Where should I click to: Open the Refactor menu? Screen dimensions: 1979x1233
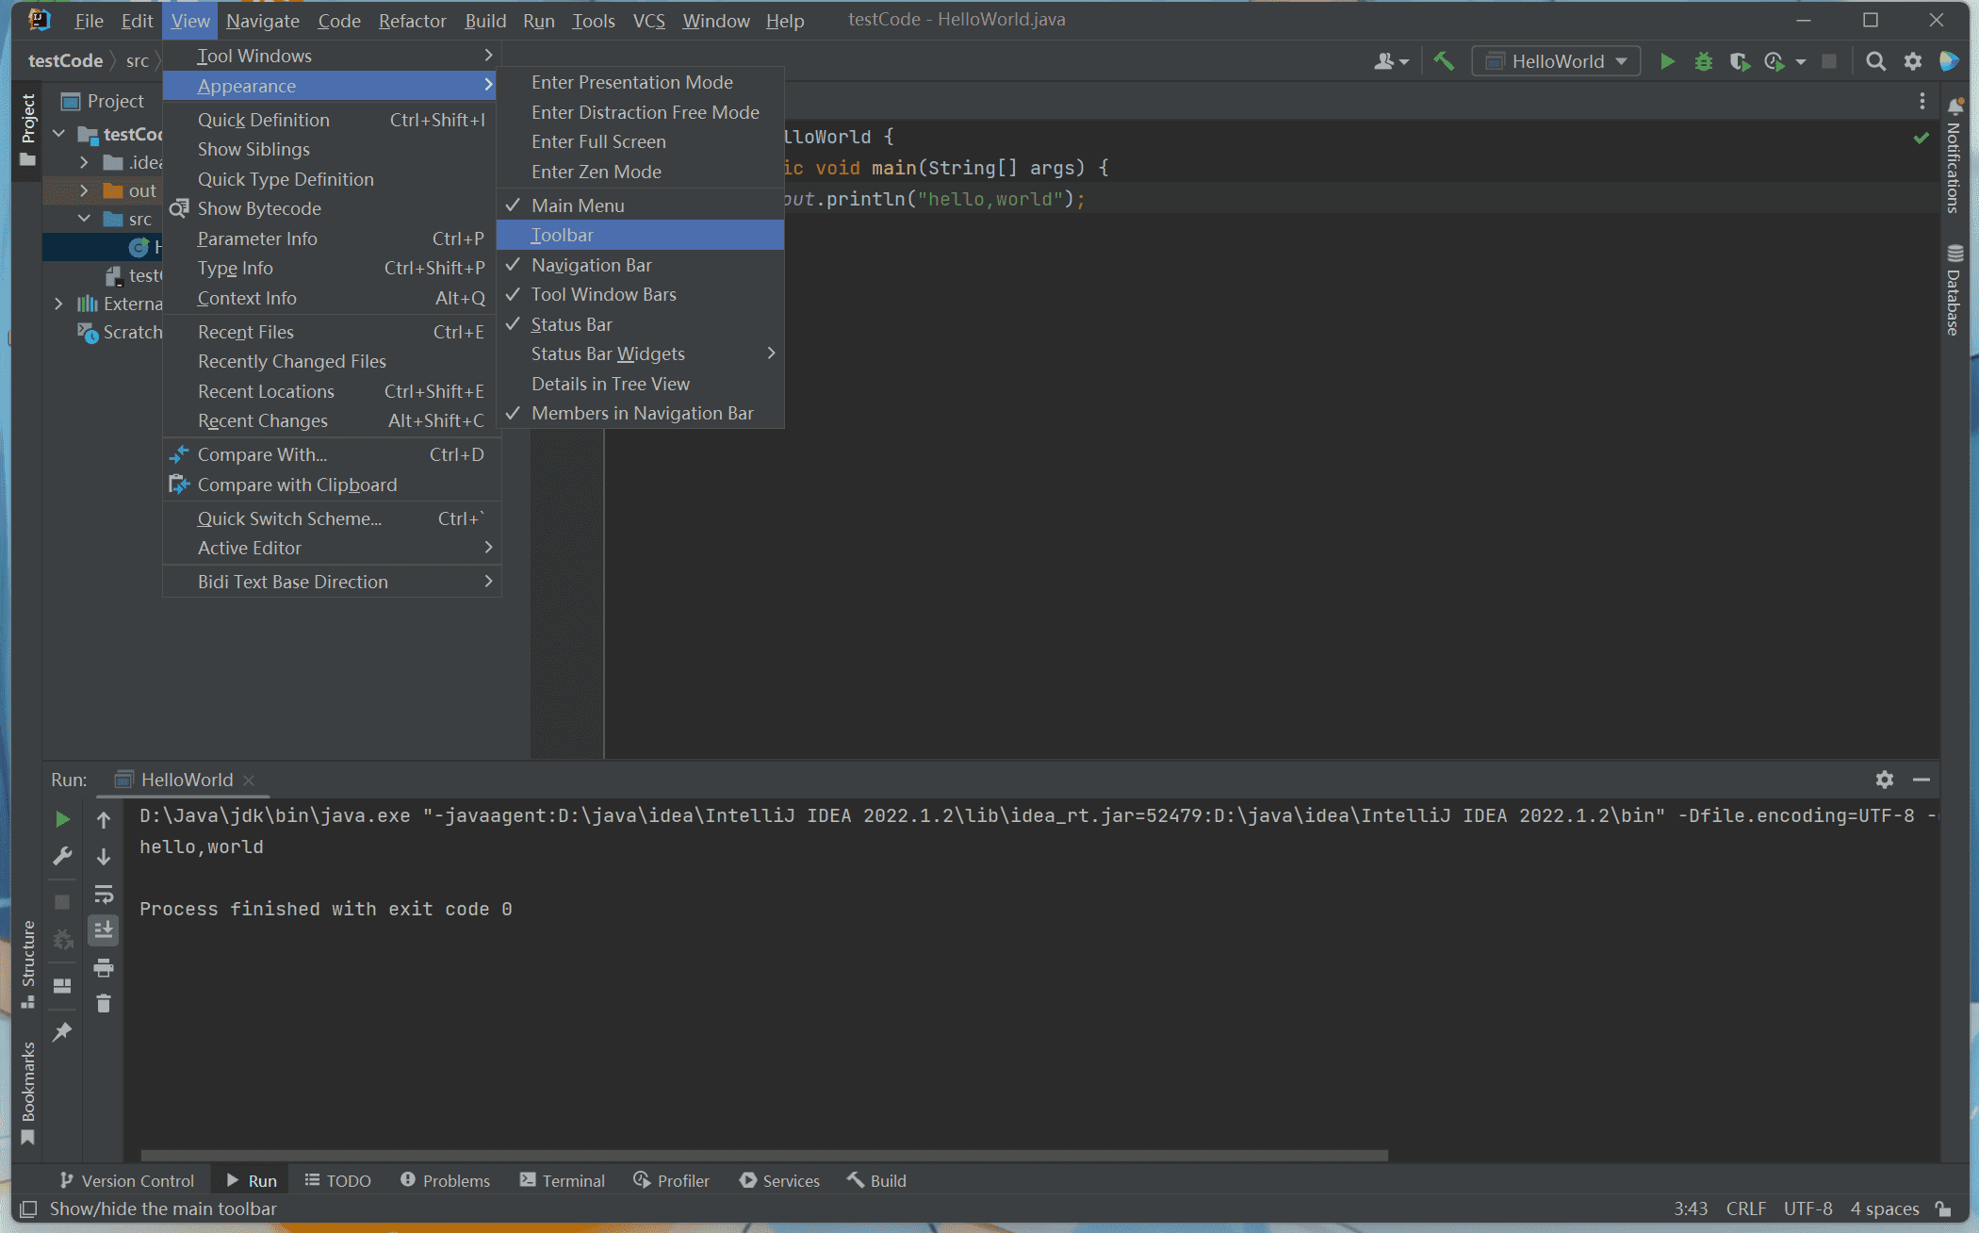[412, 21]
